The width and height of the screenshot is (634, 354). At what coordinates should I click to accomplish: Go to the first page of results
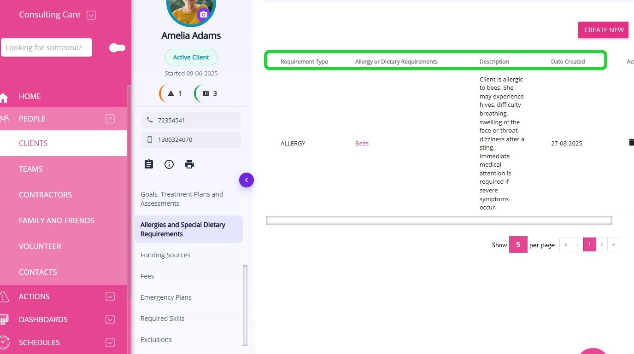point(566,244)
